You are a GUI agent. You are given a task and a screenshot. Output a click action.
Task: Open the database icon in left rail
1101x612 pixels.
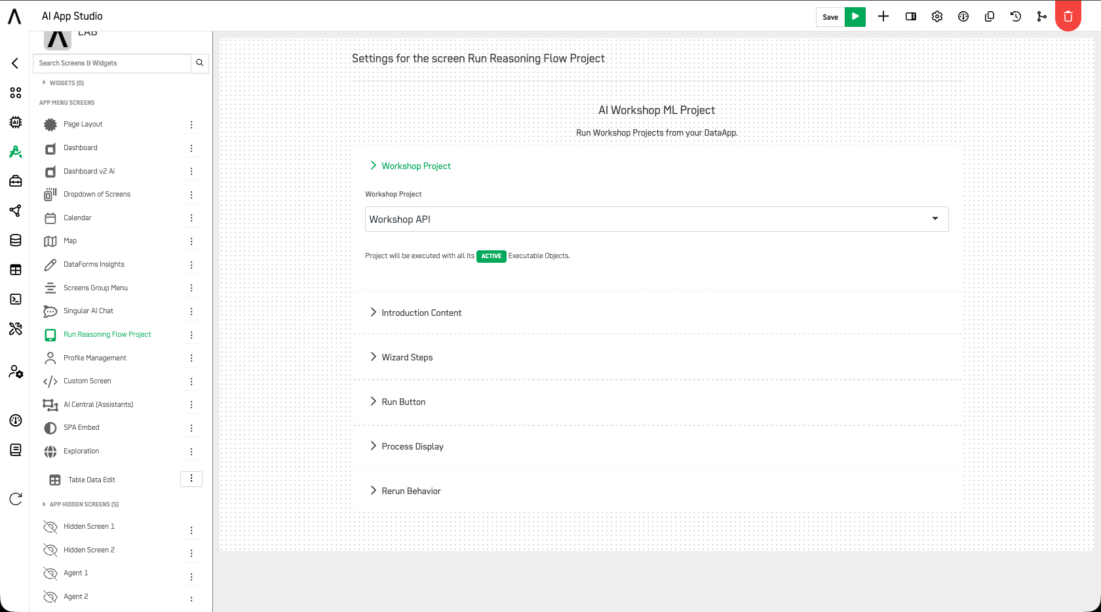[x=16, y=240]
